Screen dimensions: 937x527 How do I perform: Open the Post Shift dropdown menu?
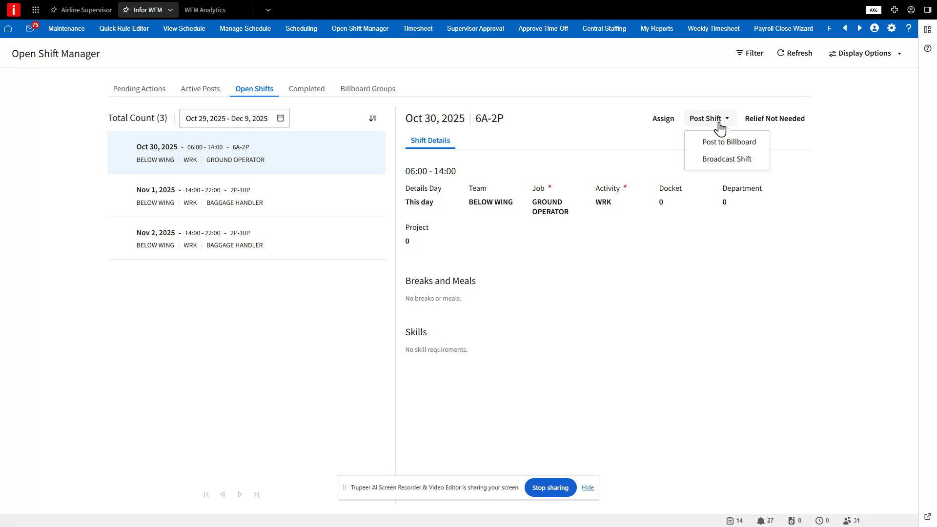[x=709, y=118]
